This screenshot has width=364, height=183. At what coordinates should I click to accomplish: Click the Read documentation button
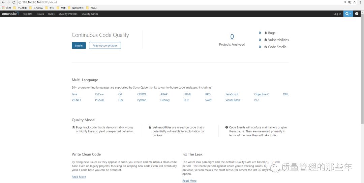coord(105,46)
